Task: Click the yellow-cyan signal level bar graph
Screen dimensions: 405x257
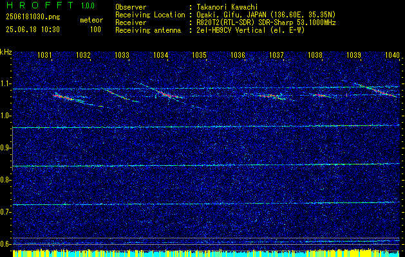Action: (x=206, y=253)
